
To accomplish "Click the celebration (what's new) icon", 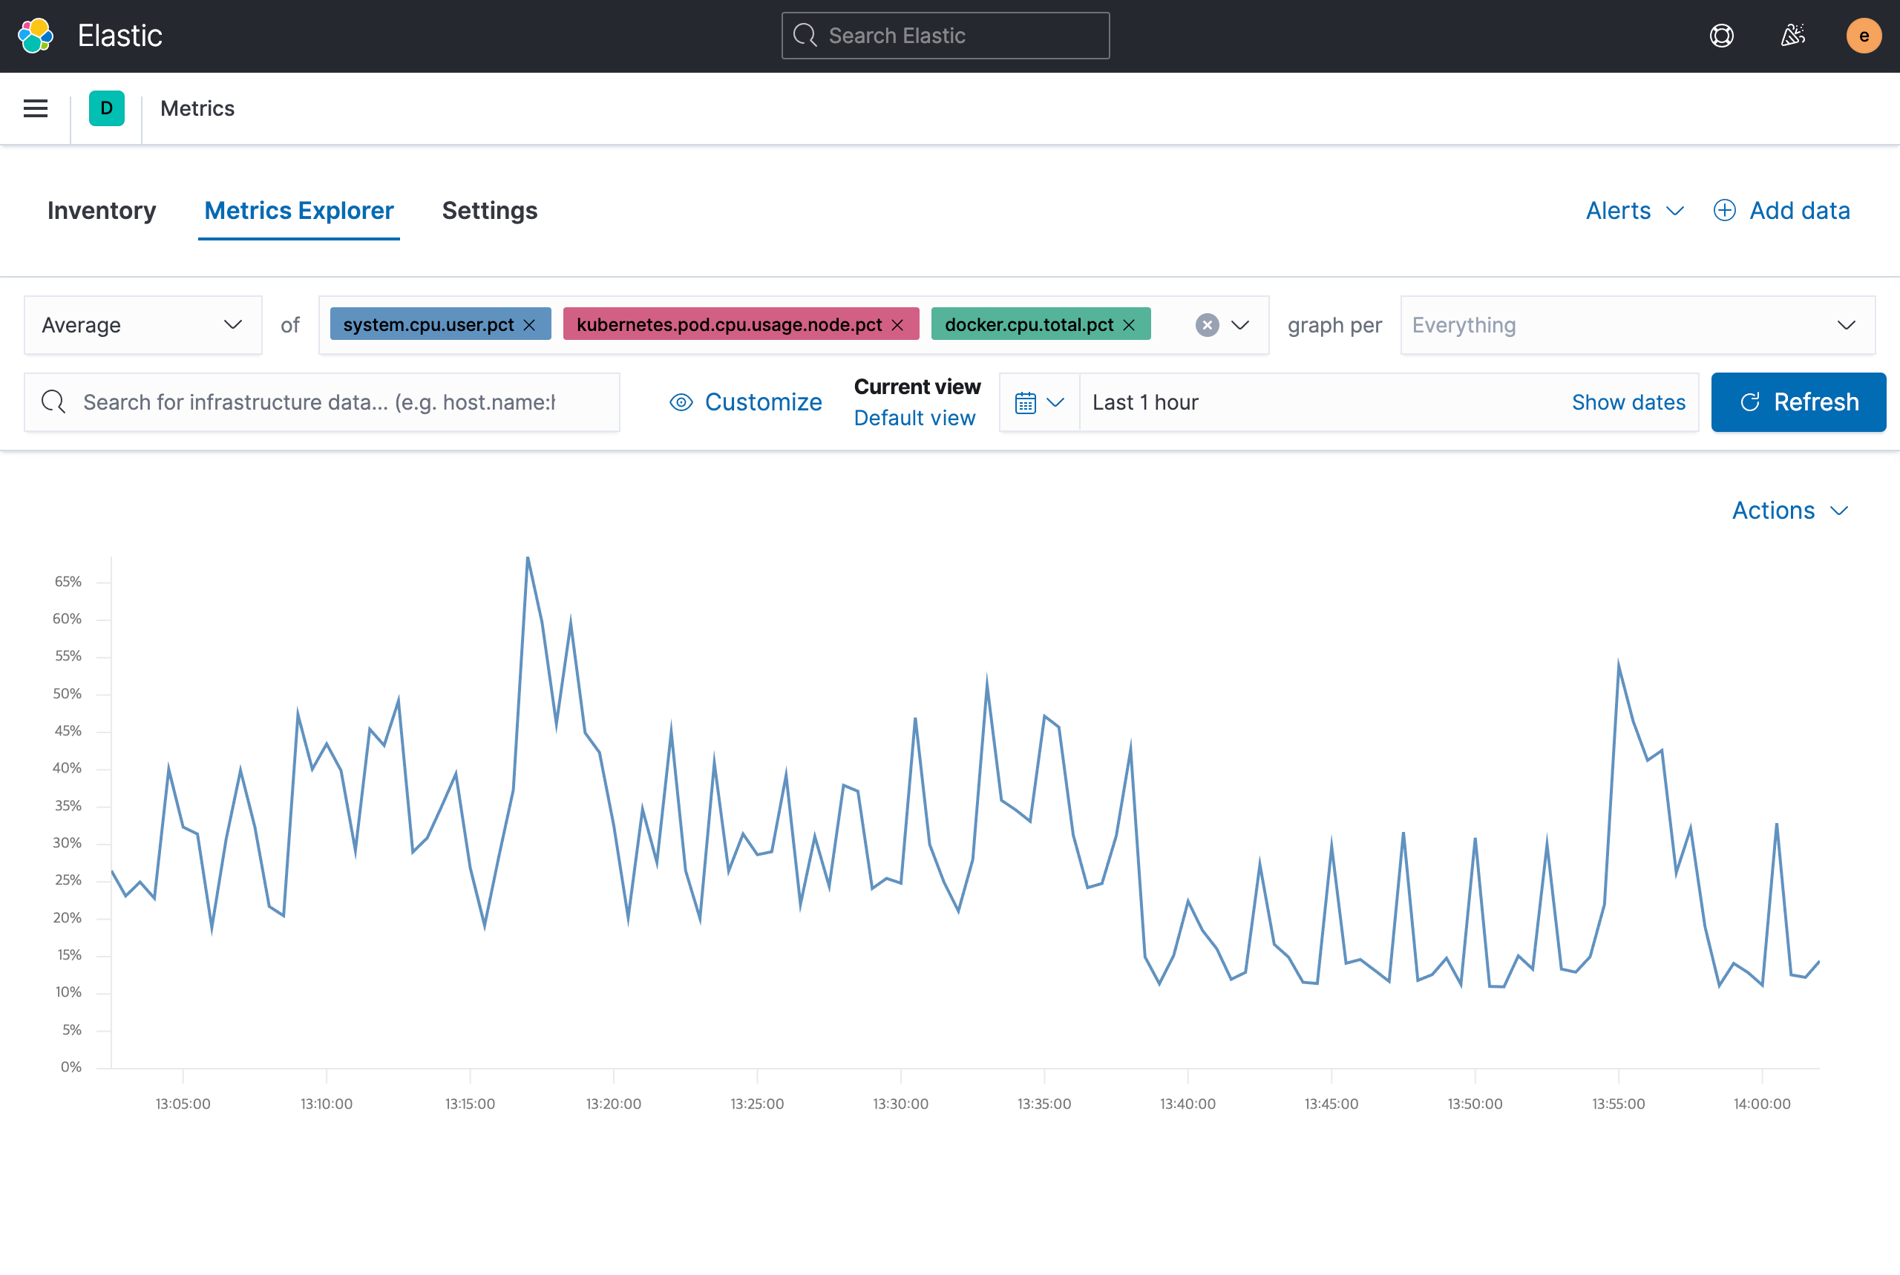I will [x=1792, y=35].
